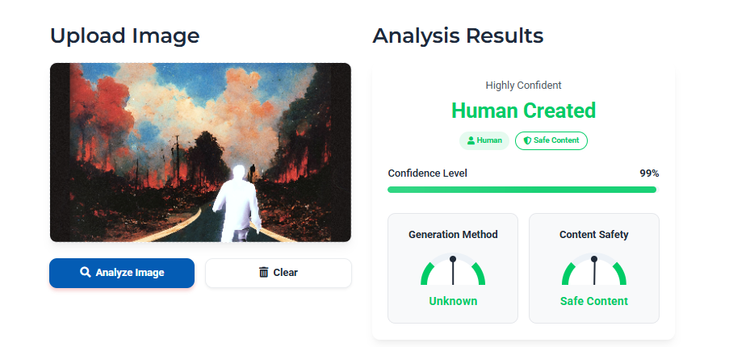Viewport: 729px width, 347px height.
Task: Click the trash can icon on Clear
Action: (264, 272)
